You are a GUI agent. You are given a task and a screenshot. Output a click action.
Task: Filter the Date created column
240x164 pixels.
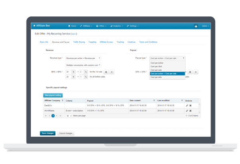(x=154, y=101)
